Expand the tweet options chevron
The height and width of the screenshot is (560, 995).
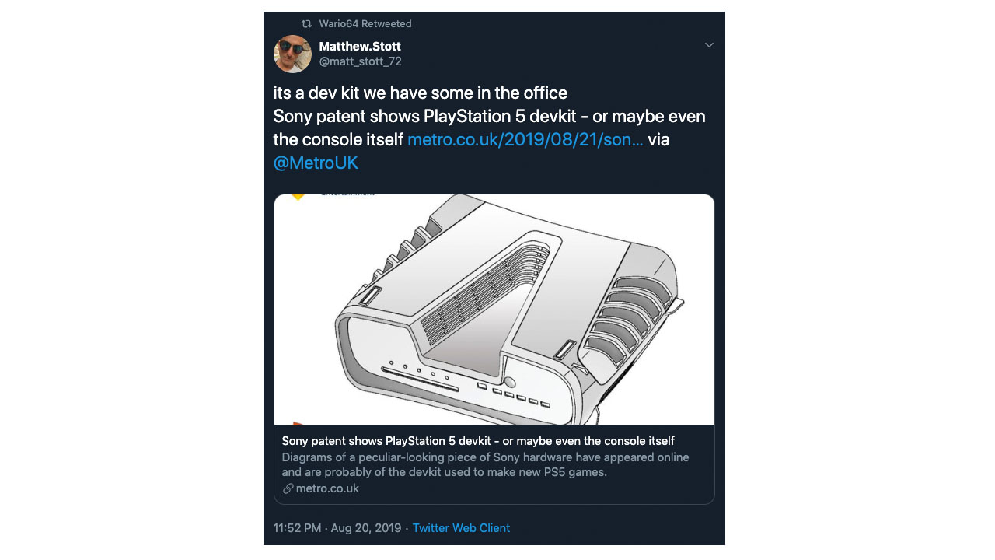709,45
